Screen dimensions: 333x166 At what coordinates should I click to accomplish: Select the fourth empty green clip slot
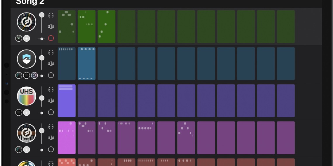(x=126, y=27)
